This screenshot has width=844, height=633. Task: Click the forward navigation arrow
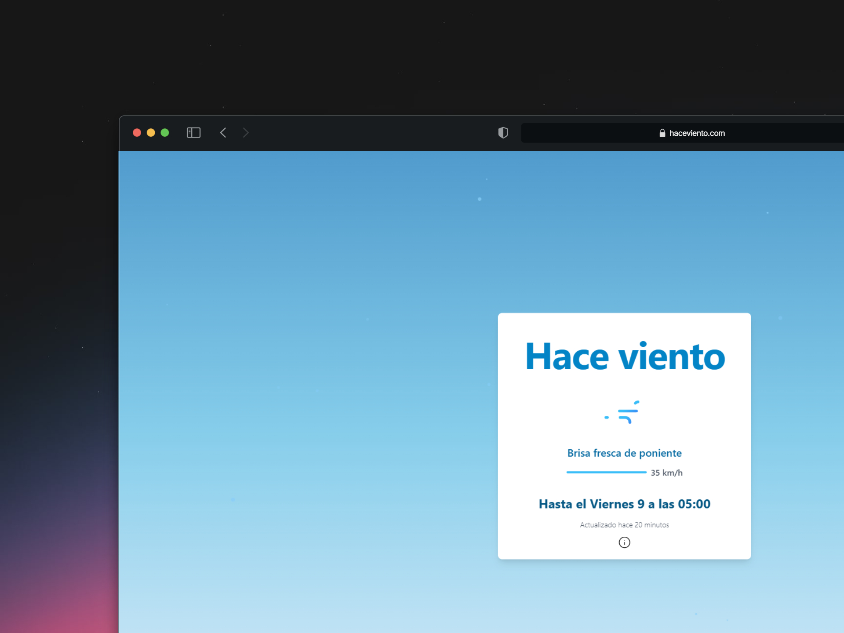[x=246, y=132]
